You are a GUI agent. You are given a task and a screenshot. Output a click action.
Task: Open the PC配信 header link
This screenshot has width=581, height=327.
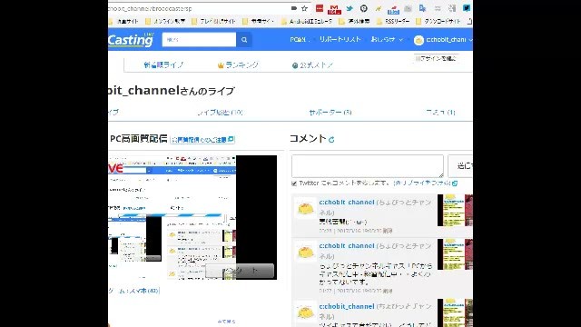(299, 39)
